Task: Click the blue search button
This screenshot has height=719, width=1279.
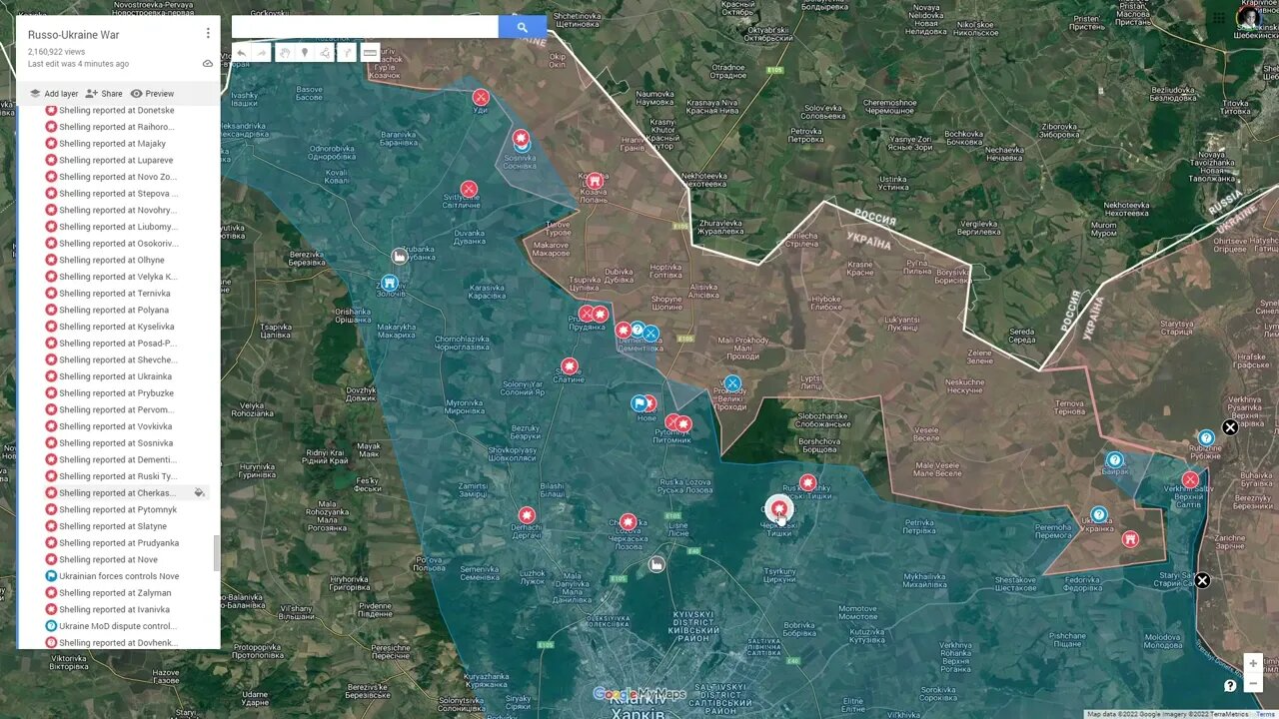Action: pyautogui.click(x=522, y=27)
